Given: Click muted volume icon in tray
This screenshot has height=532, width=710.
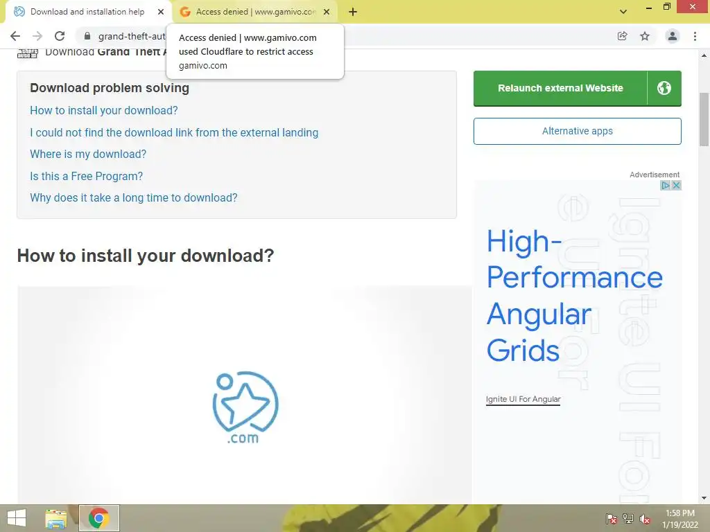Looking at the screenshot, I should [x=645, y=519].
